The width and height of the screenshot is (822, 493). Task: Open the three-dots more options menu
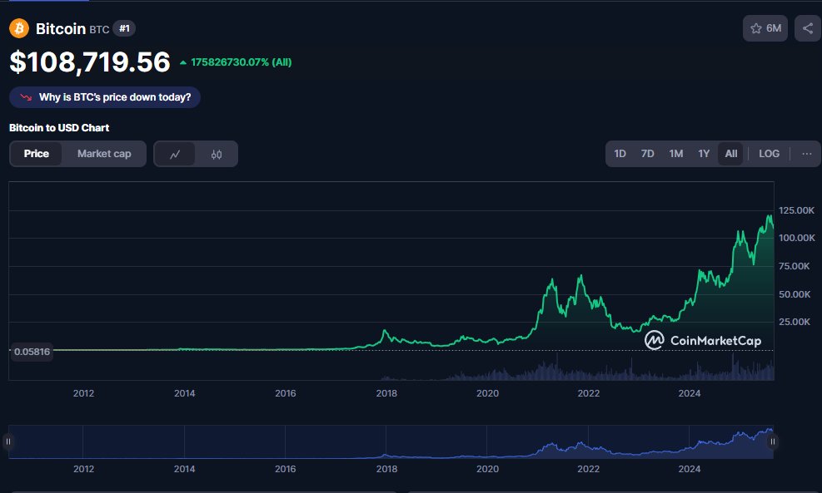tap(807, 154)
